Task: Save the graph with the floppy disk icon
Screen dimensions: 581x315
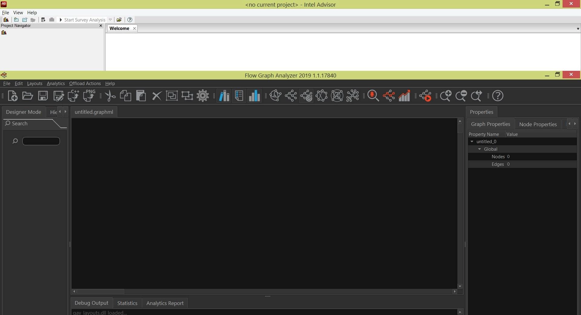Action: tap(43, 96)
